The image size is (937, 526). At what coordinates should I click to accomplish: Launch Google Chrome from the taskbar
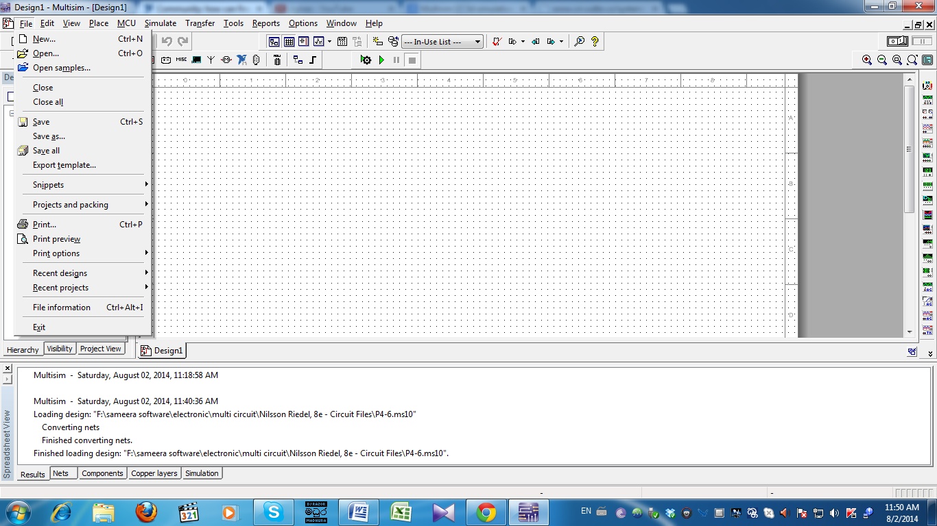pos(486,512)
